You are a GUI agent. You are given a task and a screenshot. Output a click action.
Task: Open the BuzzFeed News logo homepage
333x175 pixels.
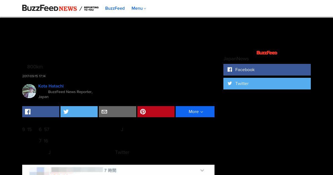pos(49,8)
